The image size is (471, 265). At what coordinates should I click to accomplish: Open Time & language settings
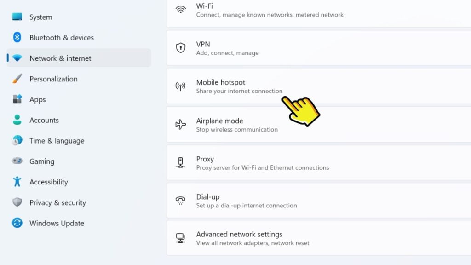pos(56,141)
